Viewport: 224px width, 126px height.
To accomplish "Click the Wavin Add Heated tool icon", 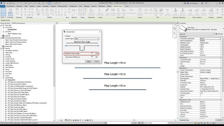I will tap(107, 12).
